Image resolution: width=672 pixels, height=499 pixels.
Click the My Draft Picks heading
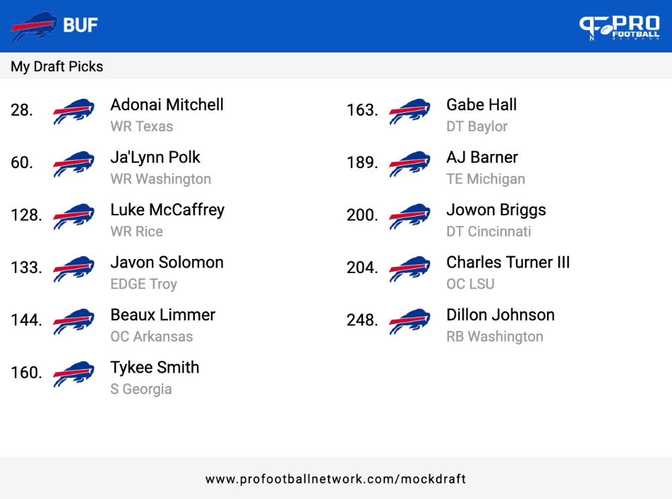[x=56, y=67]
